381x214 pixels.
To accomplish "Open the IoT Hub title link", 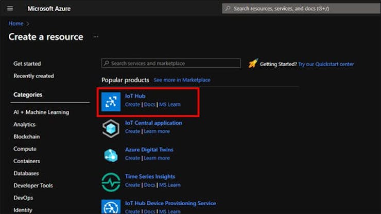I will [x=135, y=96].
